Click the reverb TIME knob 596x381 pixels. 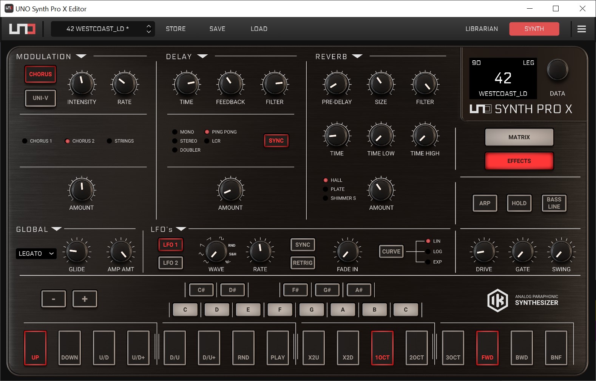(x=337, y=135)
